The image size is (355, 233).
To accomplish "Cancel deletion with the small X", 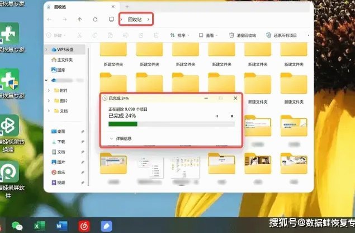I will (232, 116).
